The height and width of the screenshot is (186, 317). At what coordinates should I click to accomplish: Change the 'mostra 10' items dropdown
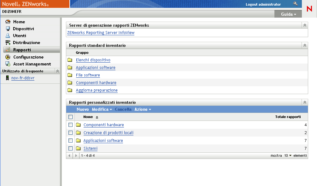[x=288, y=155]
